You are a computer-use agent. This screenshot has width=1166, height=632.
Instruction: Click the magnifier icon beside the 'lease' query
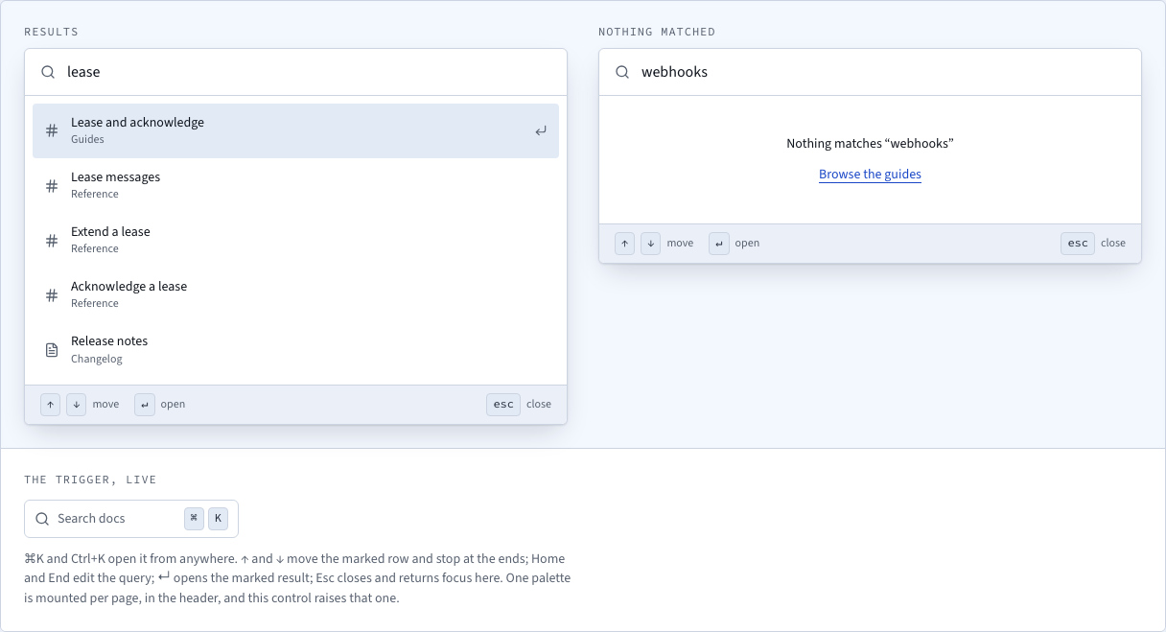click(x=48, y=72)
